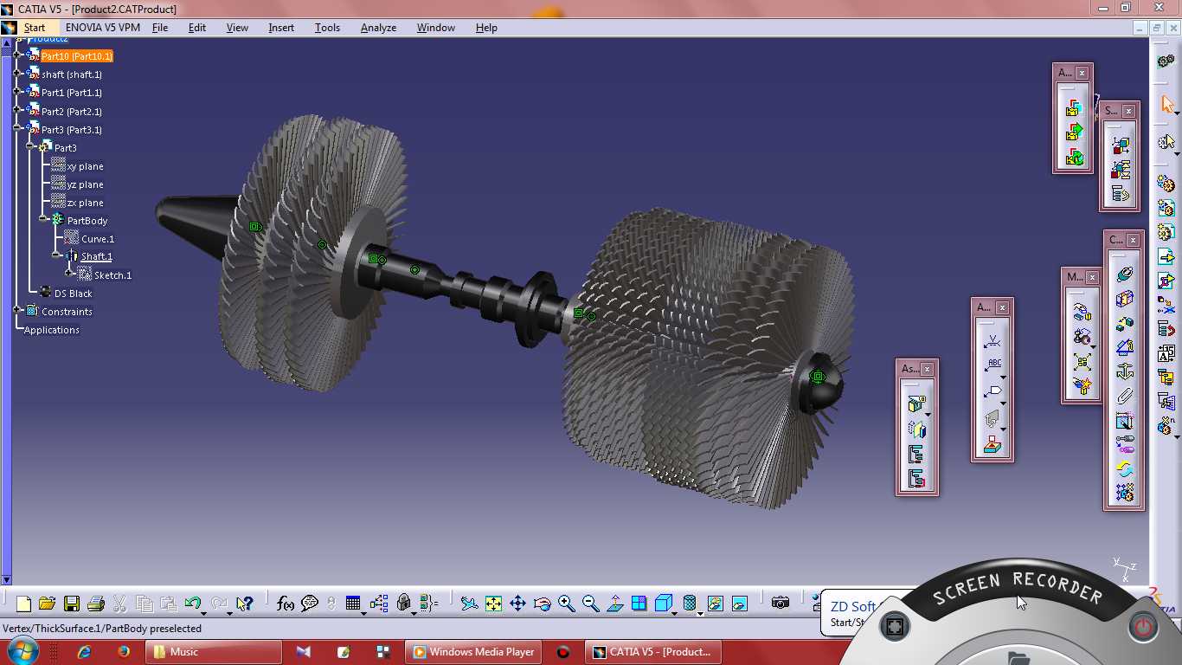This screenshot has height=665, width=1182.
Task: Click the Screen Recorder power button
Action: point(1144,627)
